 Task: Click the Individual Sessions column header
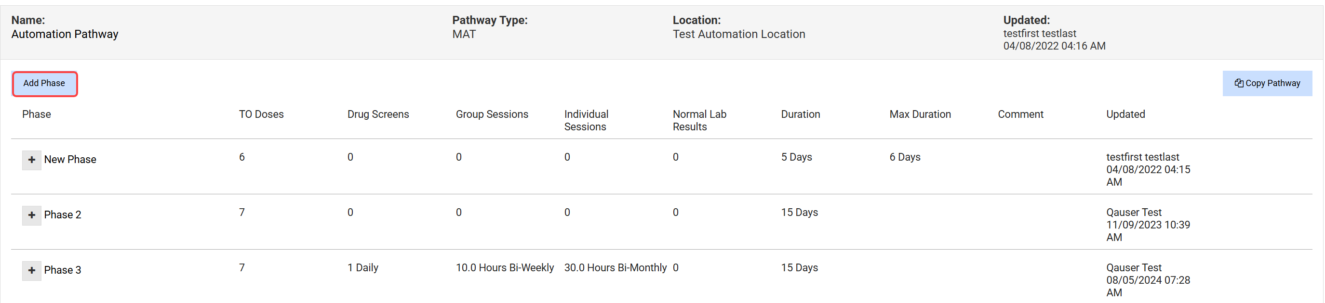tap(586, 120)
